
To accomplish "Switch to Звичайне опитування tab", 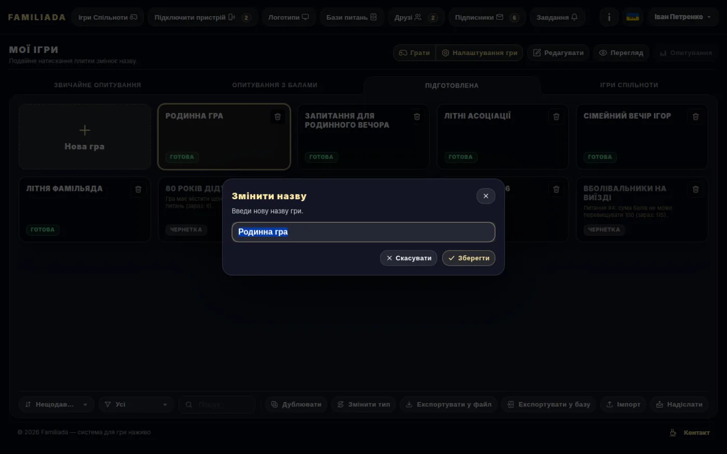I will point(98,85).
